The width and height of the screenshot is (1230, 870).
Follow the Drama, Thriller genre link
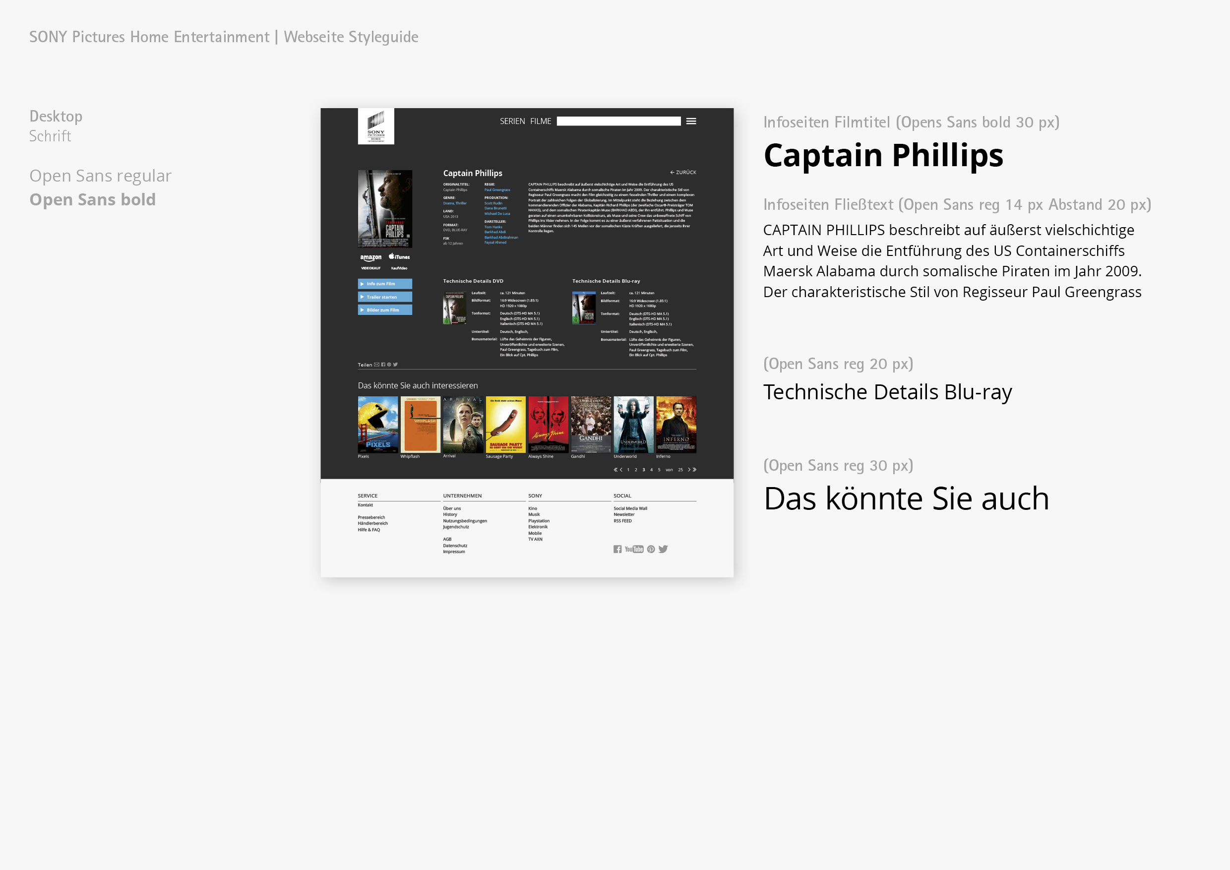coord(455,203)
